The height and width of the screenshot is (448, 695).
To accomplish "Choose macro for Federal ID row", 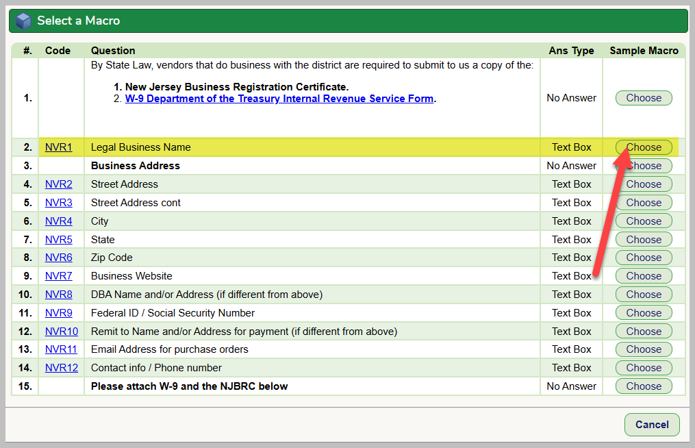I will click(644, 313).
